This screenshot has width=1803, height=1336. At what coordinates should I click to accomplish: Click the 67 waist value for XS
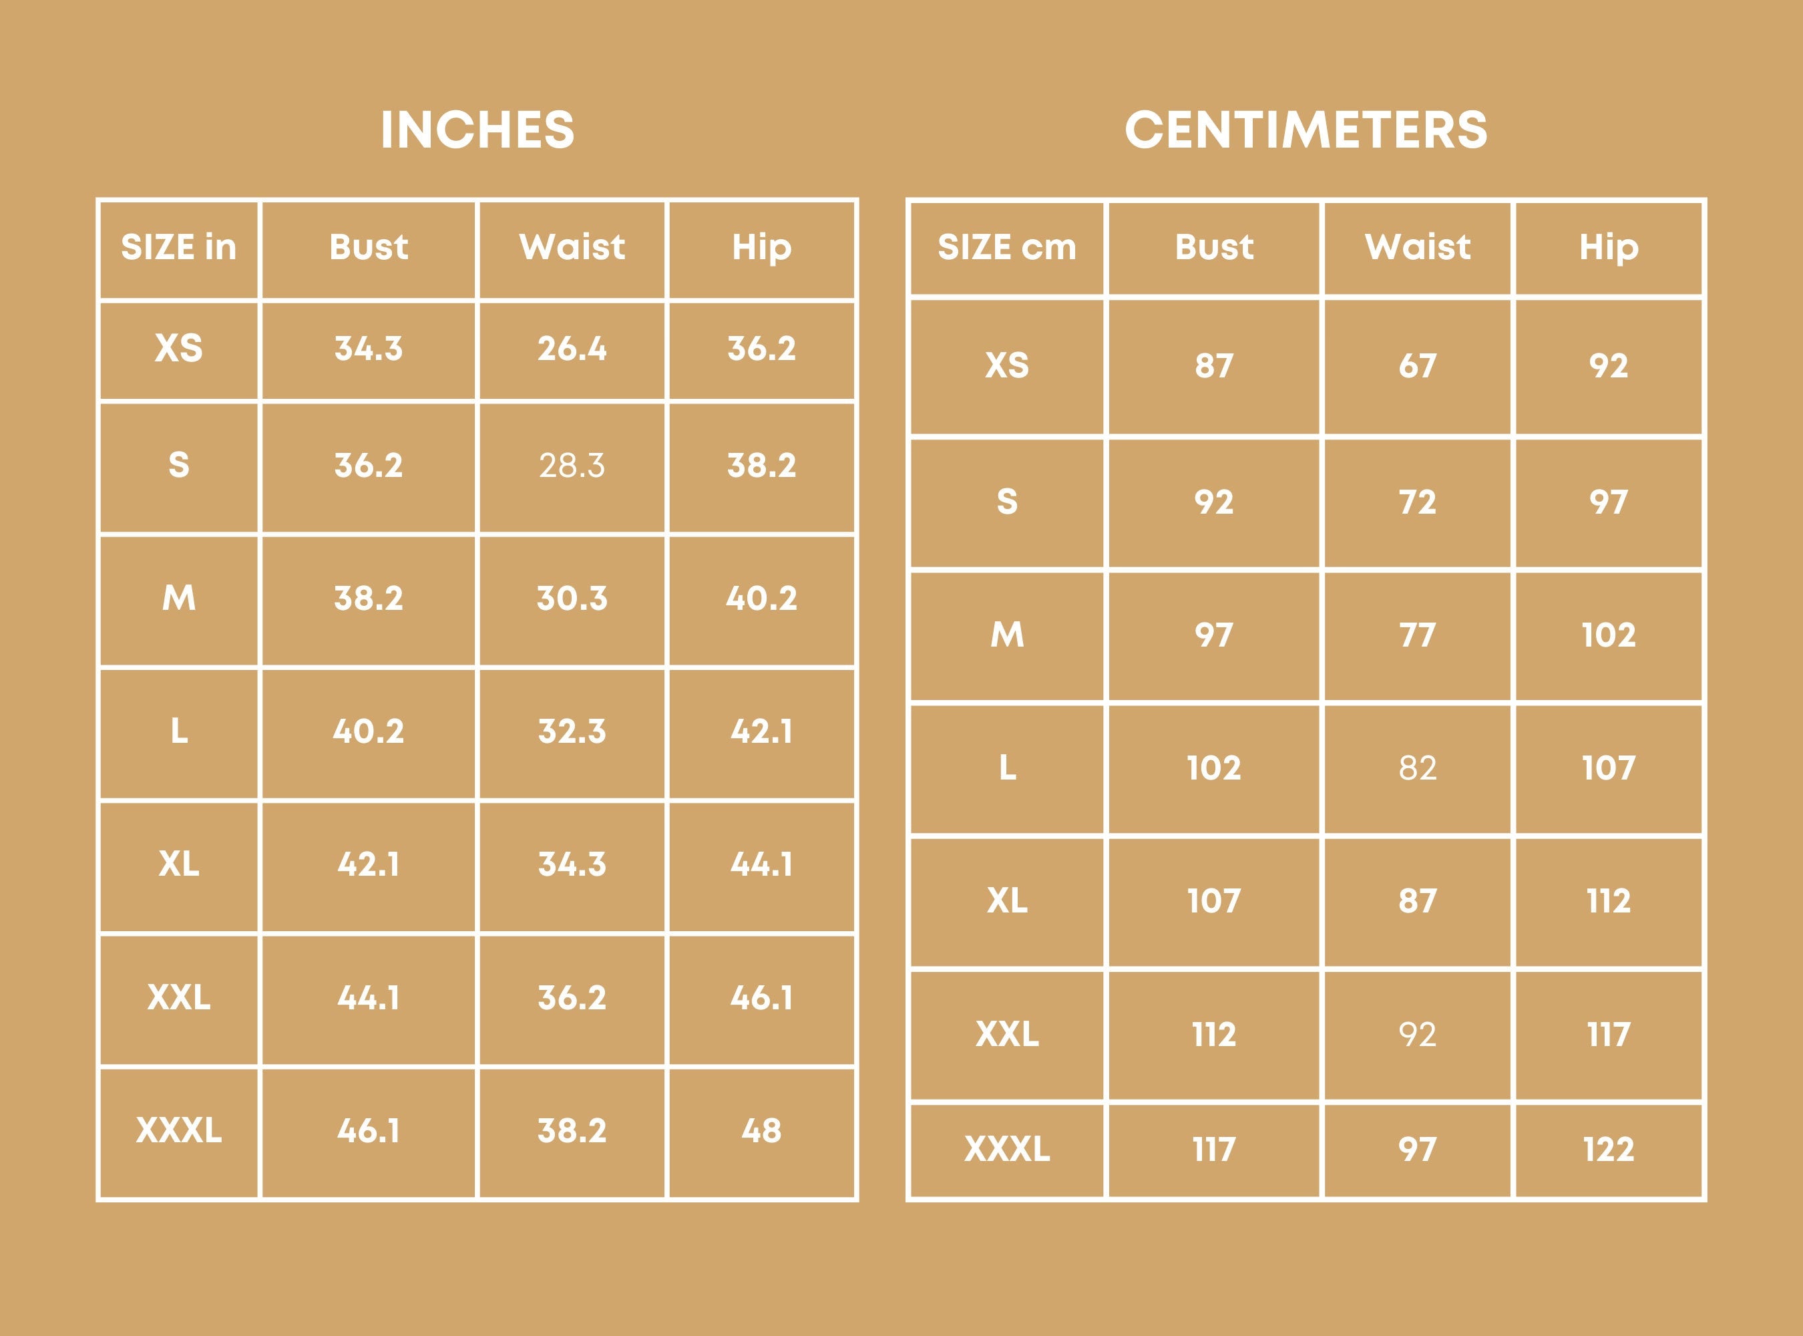click(1417, 365)
